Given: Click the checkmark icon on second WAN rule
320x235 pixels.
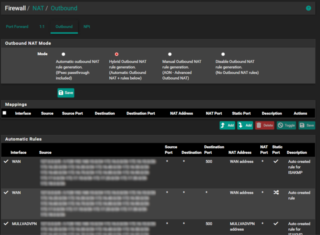Looking at the screenshot, I should [x=6, y=193].
